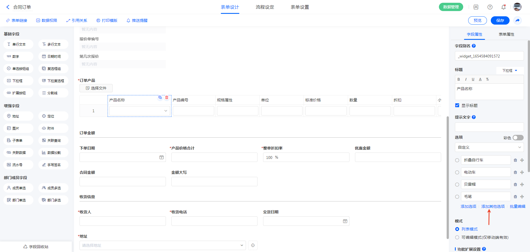Screen dimensions: 530x252
Task: Switch to the 流程设定 tab
Action: (265, 7)
